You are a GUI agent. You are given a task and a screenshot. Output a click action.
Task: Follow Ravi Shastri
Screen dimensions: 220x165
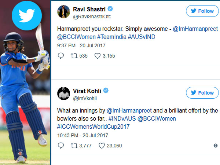pyautogui.click(x=202, y=11)
